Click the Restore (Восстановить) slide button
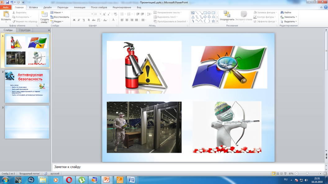 point(60,17)
